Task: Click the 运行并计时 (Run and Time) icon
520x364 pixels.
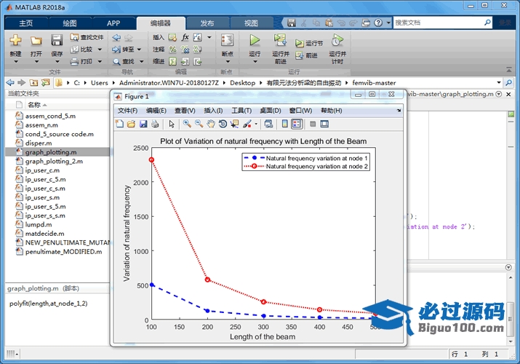Action: click(x=337, y=40)
